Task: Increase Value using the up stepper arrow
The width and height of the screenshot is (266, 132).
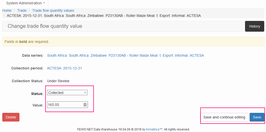Action: click(x=85, y=103)
